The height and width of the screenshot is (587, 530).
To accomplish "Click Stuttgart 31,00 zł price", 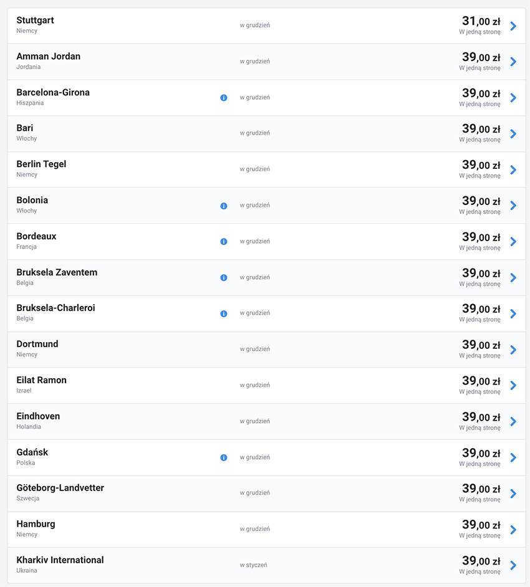I will coord(481,21).
